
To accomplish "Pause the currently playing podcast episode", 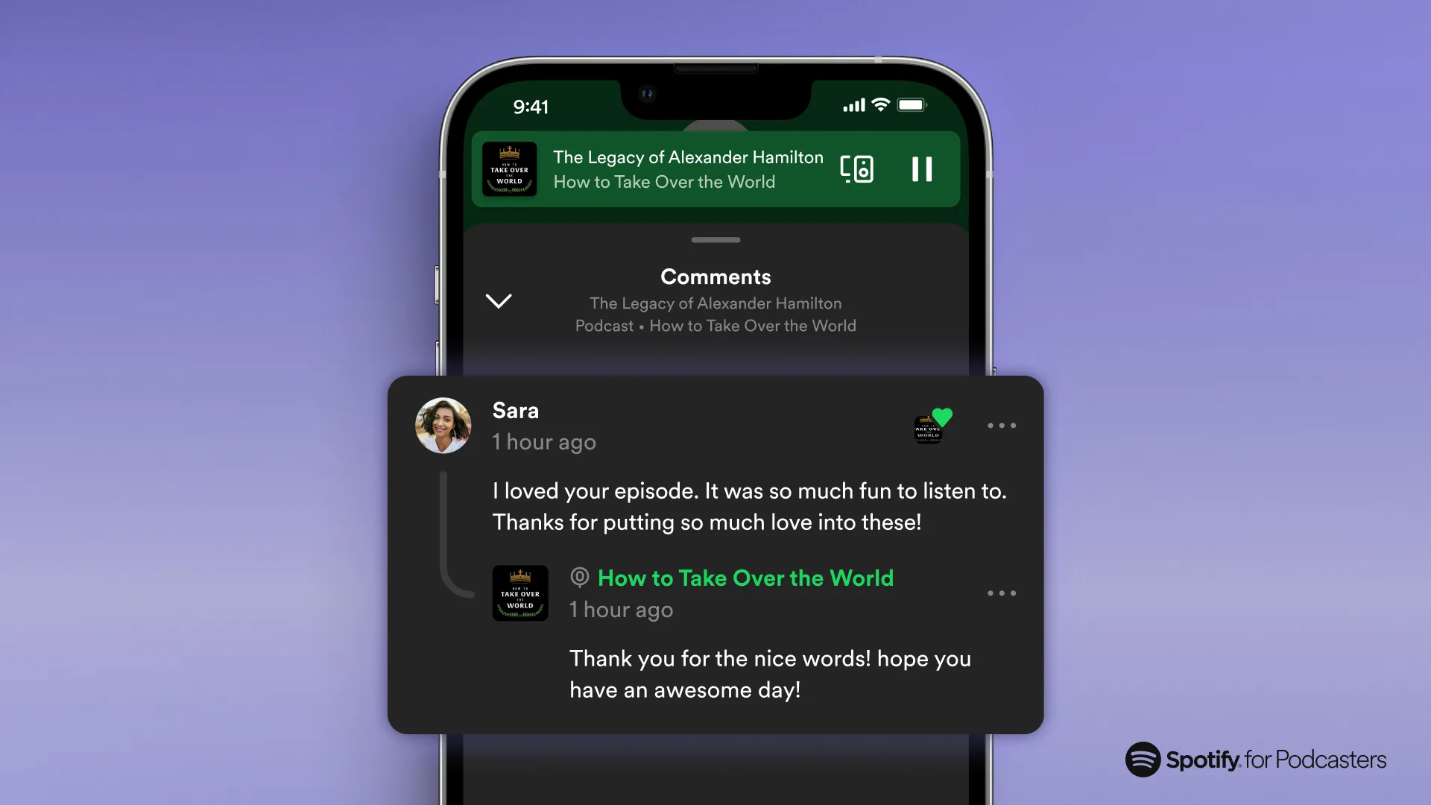I will coord(921,169).
